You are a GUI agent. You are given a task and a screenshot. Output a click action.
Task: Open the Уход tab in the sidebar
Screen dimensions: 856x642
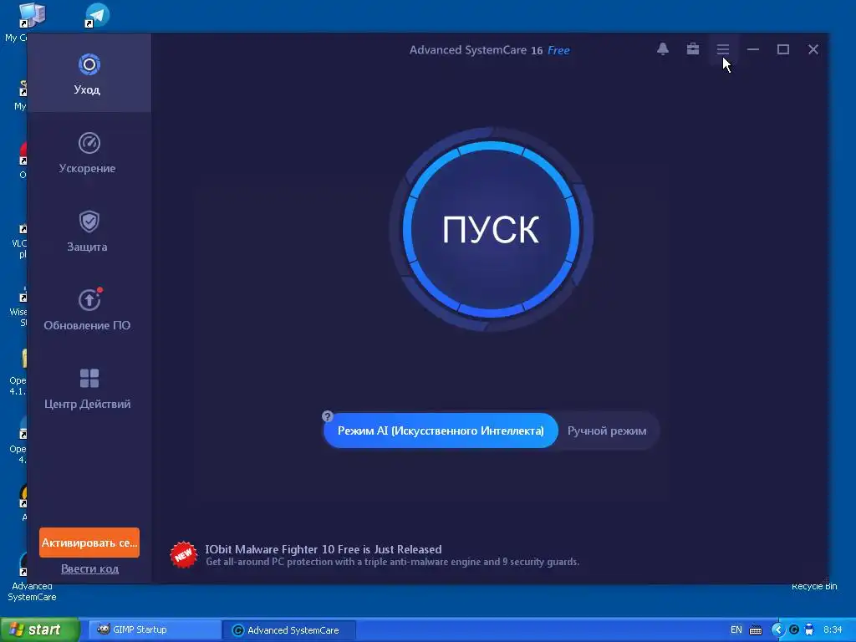(x=89, y=74)
